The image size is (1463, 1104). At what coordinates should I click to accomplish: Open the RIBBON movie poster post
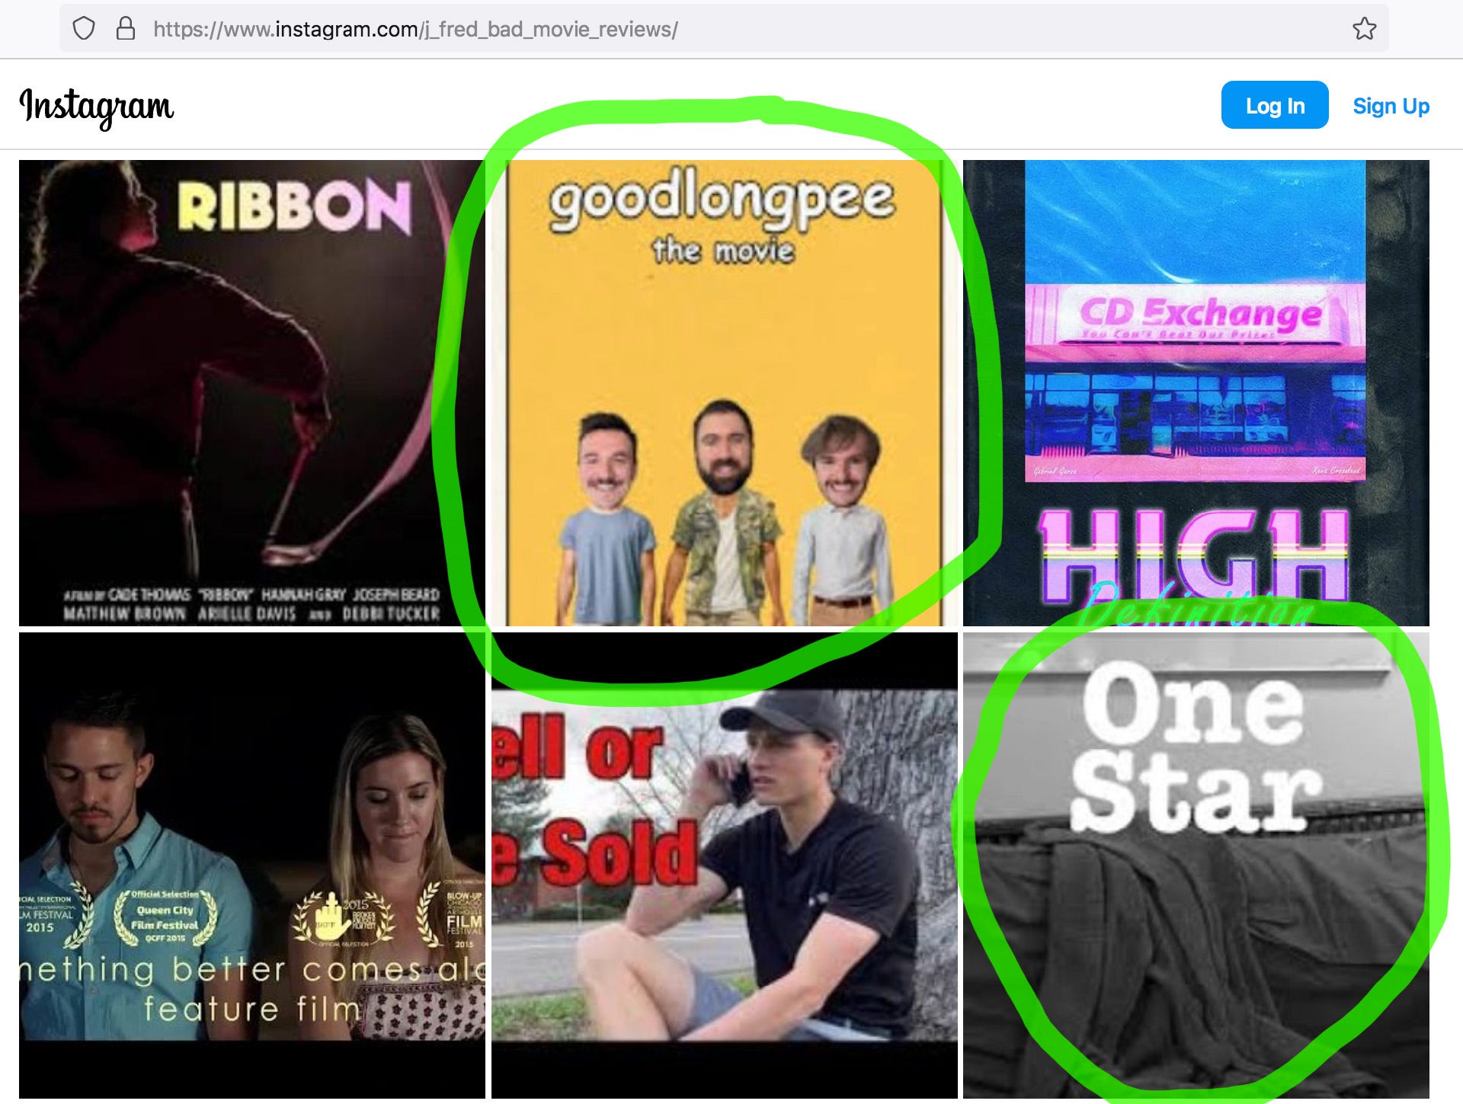point(252,393)
